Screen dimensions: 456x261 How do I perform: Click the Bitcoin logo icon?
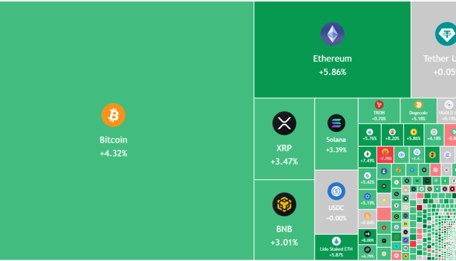[113, 115]
